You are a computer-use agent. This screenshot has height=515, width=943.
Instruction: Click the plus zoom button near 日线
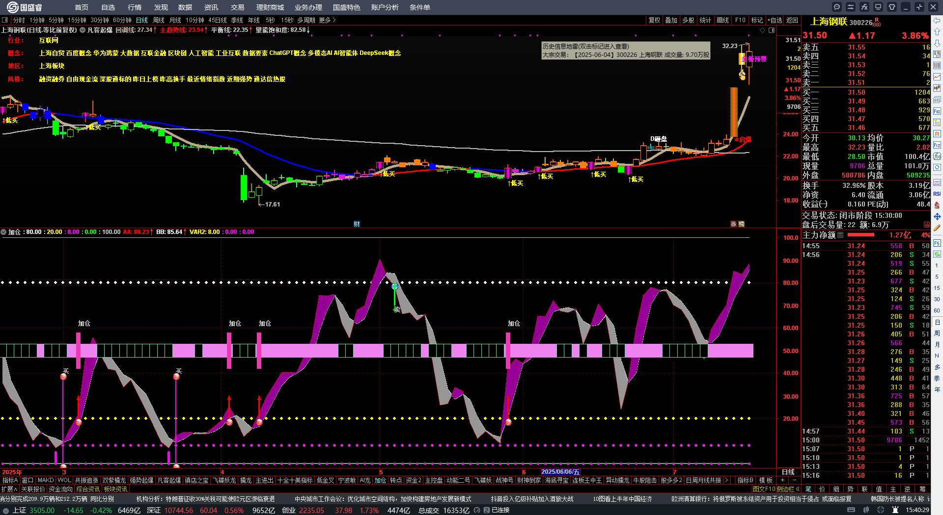click(x=783, y=480)
